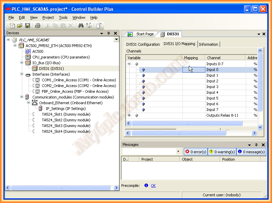Toggle the 0 warning(s) filter
This screenshot has width=272, height=203.
click(222, 152)
